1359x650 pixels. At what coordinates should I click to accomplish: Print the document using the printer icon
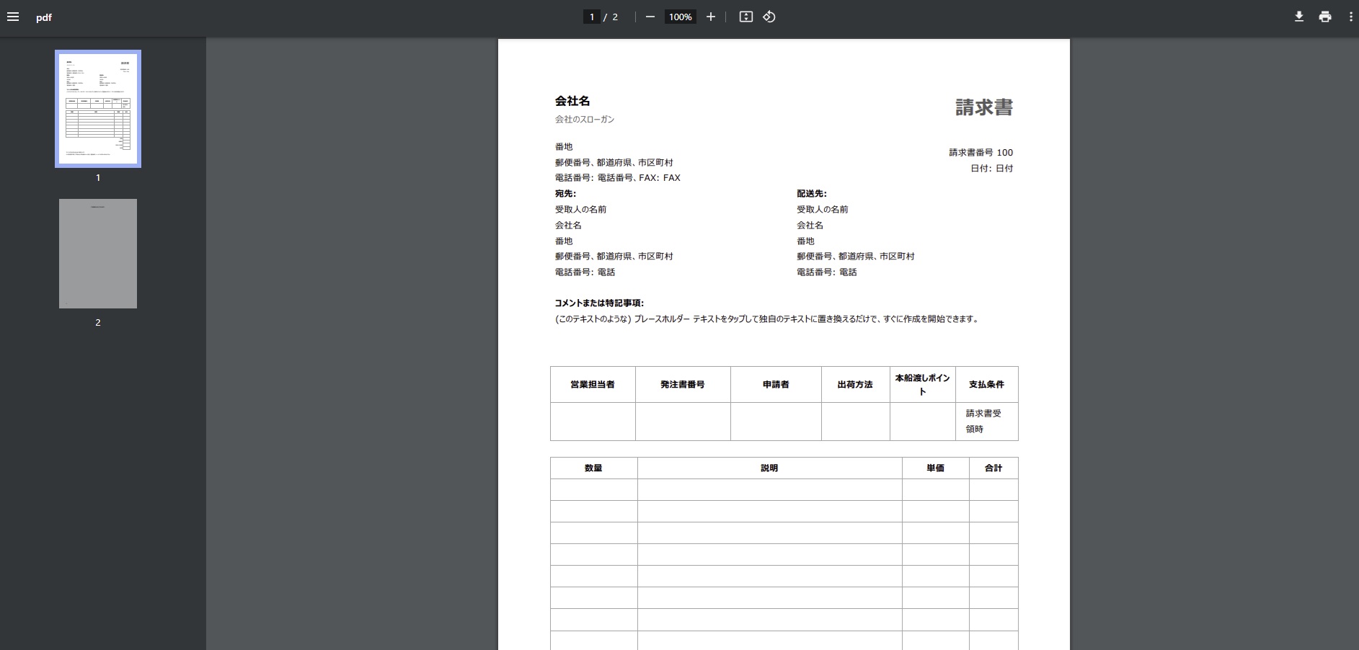(x=1324, y=17)
